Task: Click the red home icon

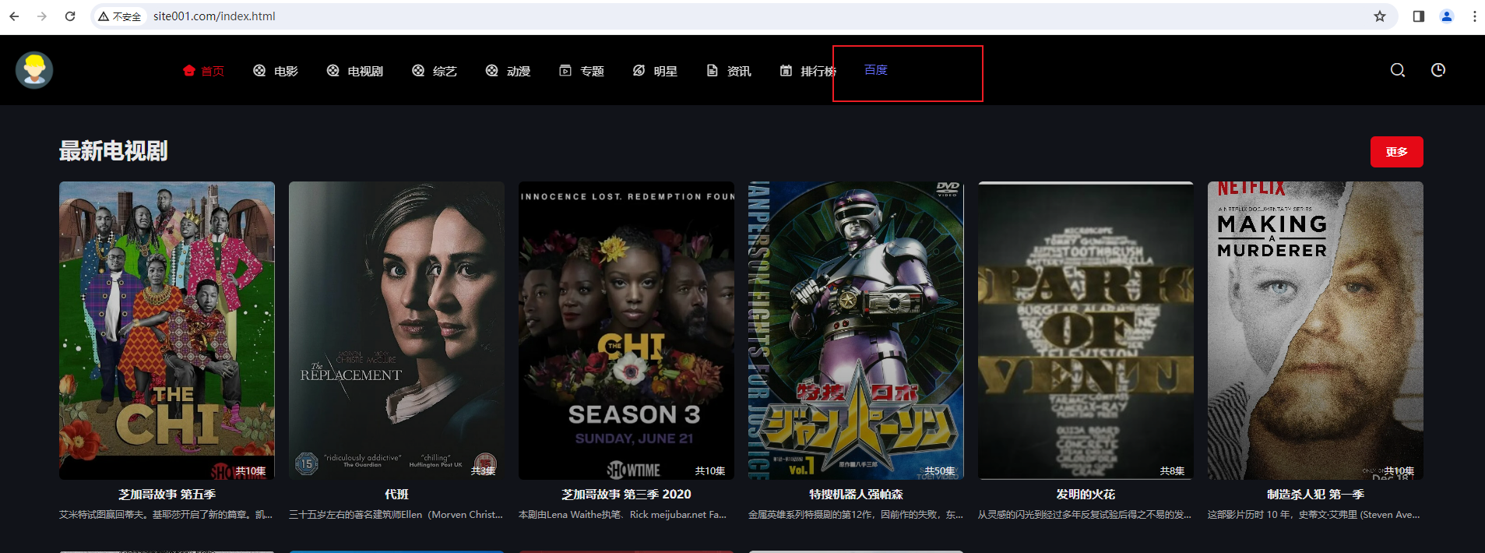Action: click(189, 71)
